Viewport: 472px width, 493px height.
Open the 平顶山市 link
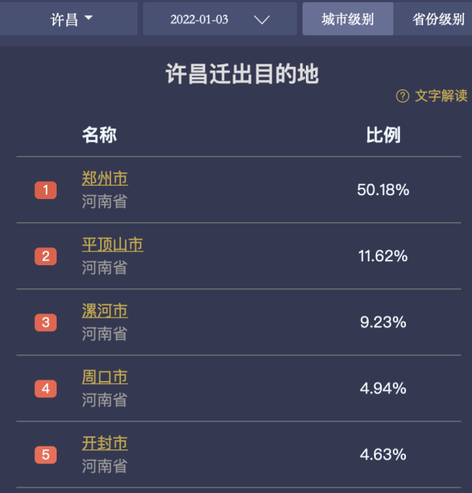[113, 245]
